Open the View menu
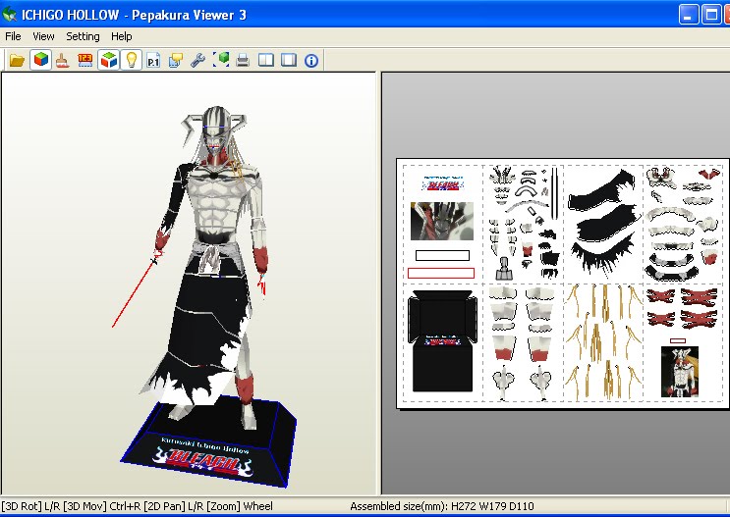 click(x=43, y=36)
